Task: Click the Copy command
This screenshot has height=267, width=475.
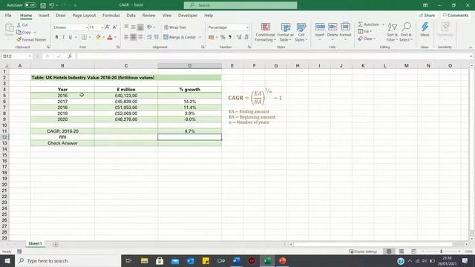Action: [x=24, y=32]
